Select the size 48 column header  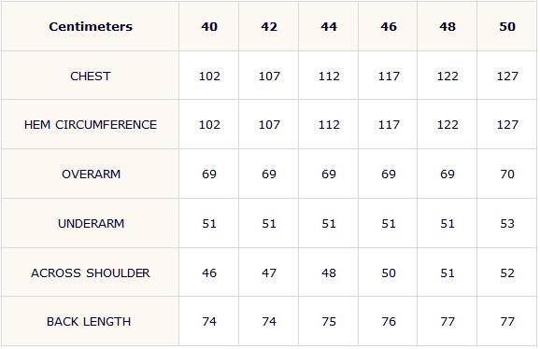(448, 27)
